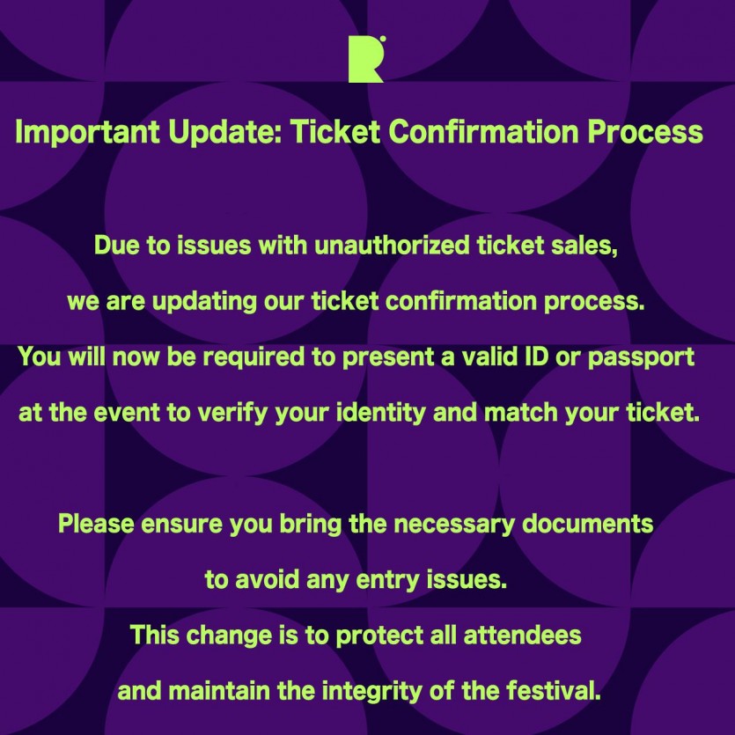This screenshot has height=735, width=735.
Task: Click the word 'unauthorized' in the notice
Action: coord(392,245)
